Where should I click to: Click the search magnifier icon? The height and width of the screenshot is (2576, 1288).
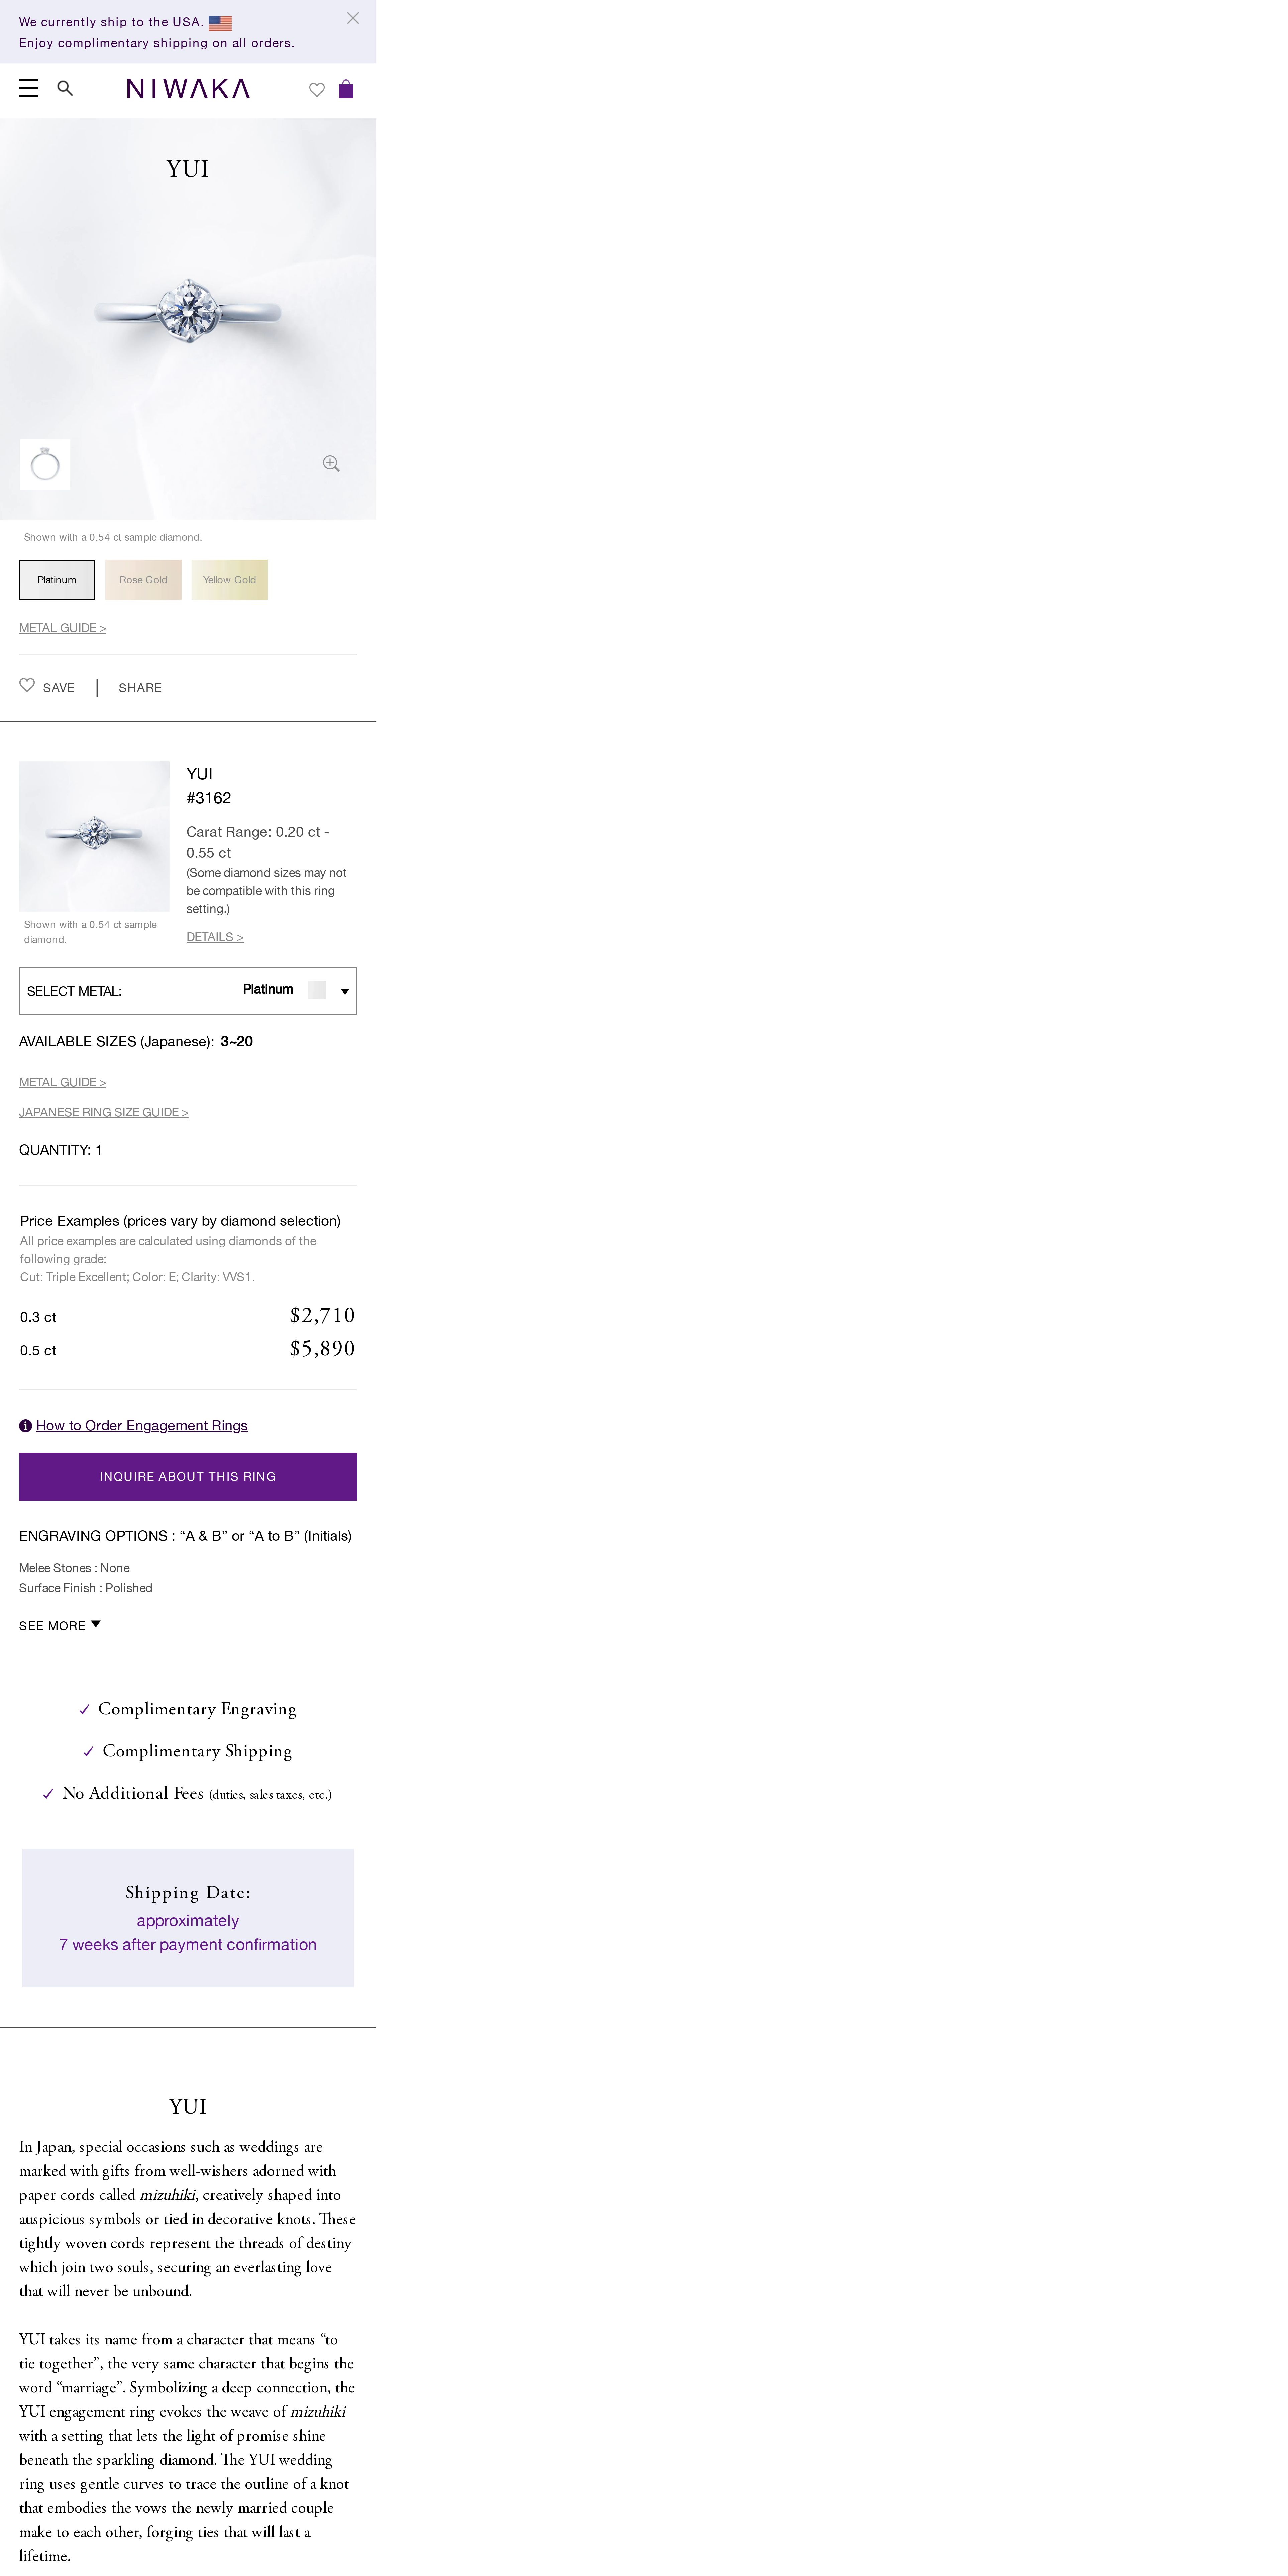[x=65, y=89]
